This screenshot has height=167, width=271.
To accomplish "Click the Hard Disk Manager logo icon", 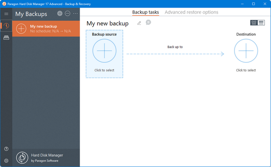I will click(x=22, y=158).
